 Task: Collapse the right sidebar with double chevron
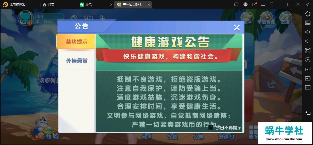[x=308, y=5]
